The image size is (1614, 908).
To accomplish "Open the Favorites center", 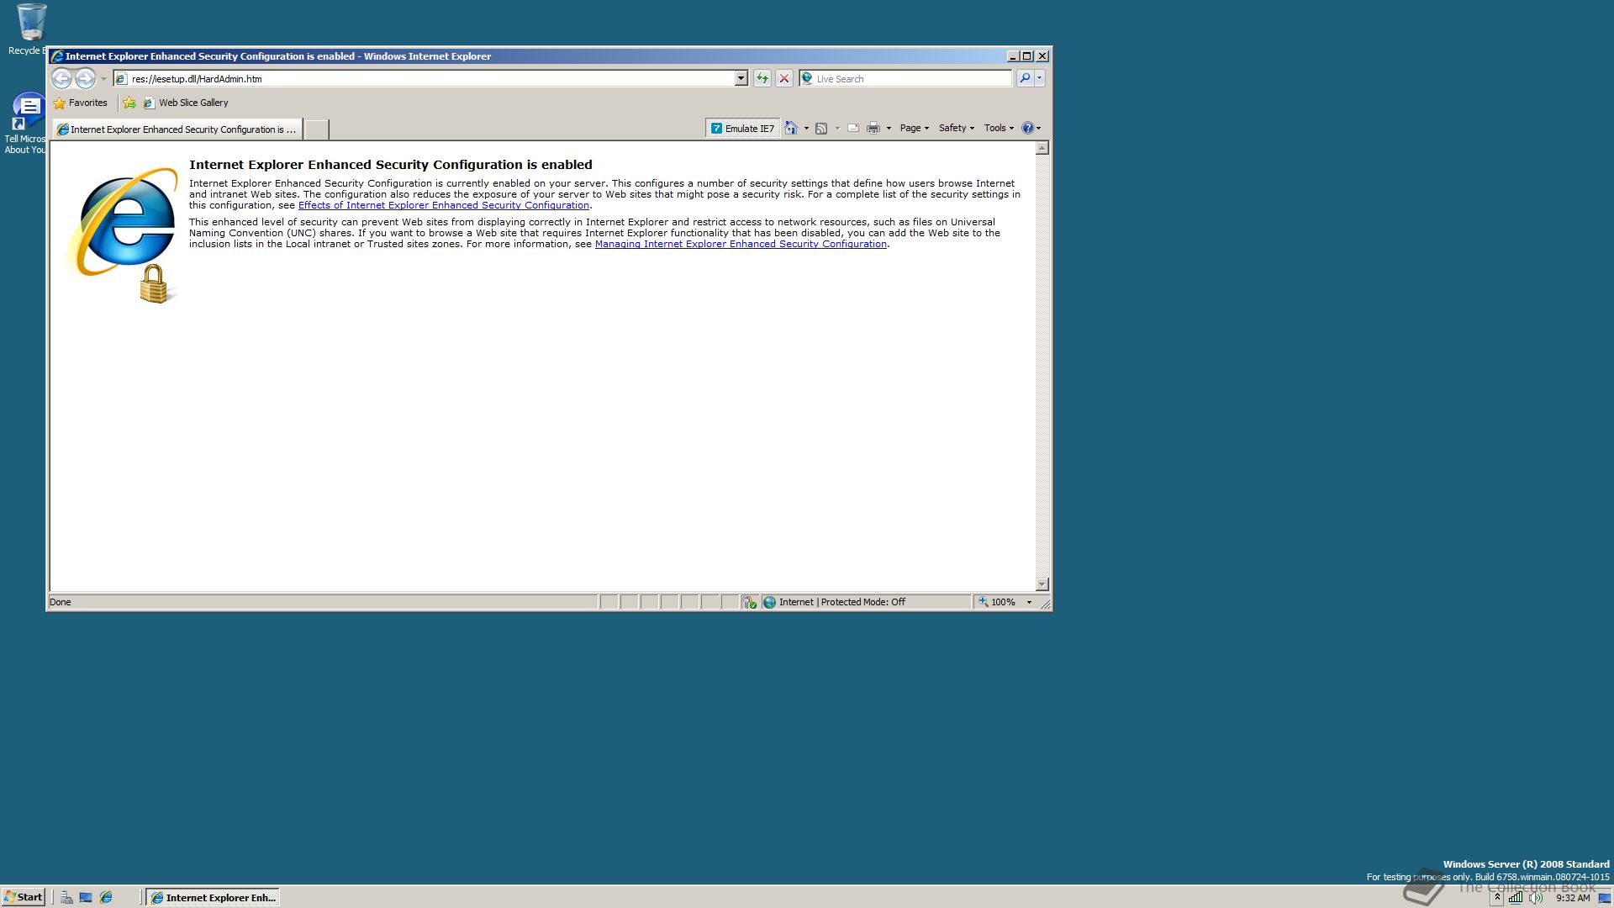I will (x=81, y=103).
